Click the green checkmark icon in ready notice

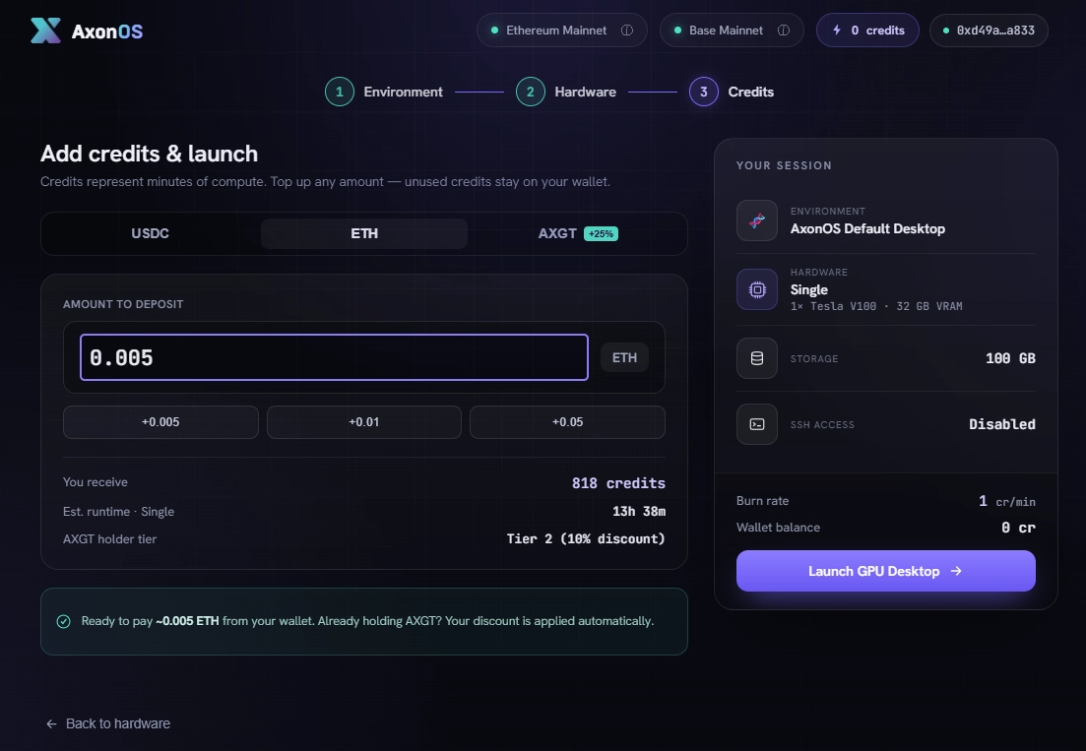(64, 621)
